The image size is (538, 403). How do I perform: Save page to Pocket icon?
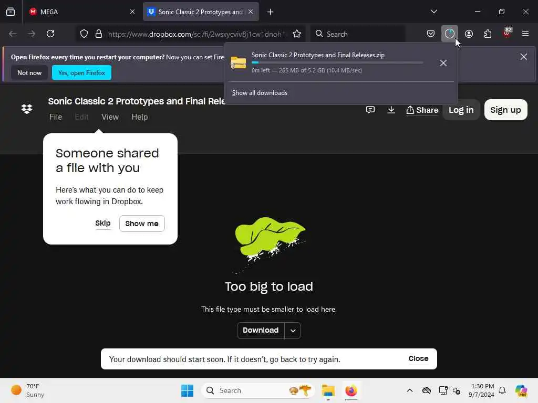pyautogui.click(x=431, y=34)
